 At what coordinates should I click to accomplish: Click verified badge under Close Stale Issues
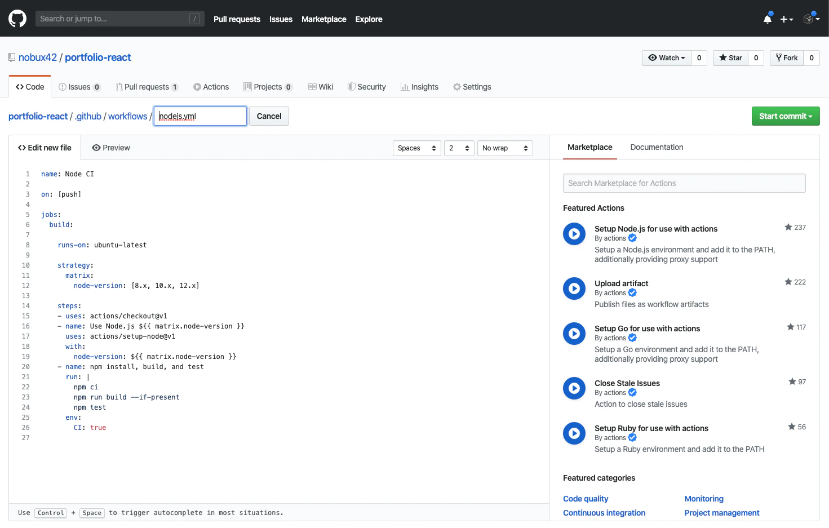632,393
